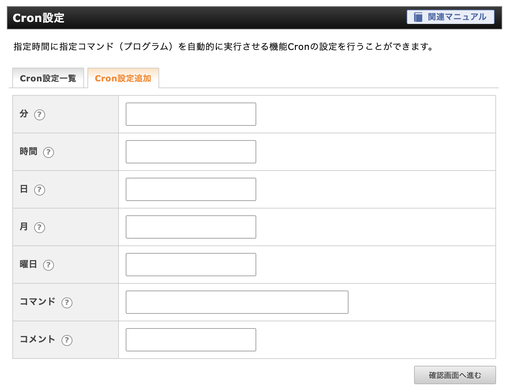Focus the 分 input field

[191, 114]
